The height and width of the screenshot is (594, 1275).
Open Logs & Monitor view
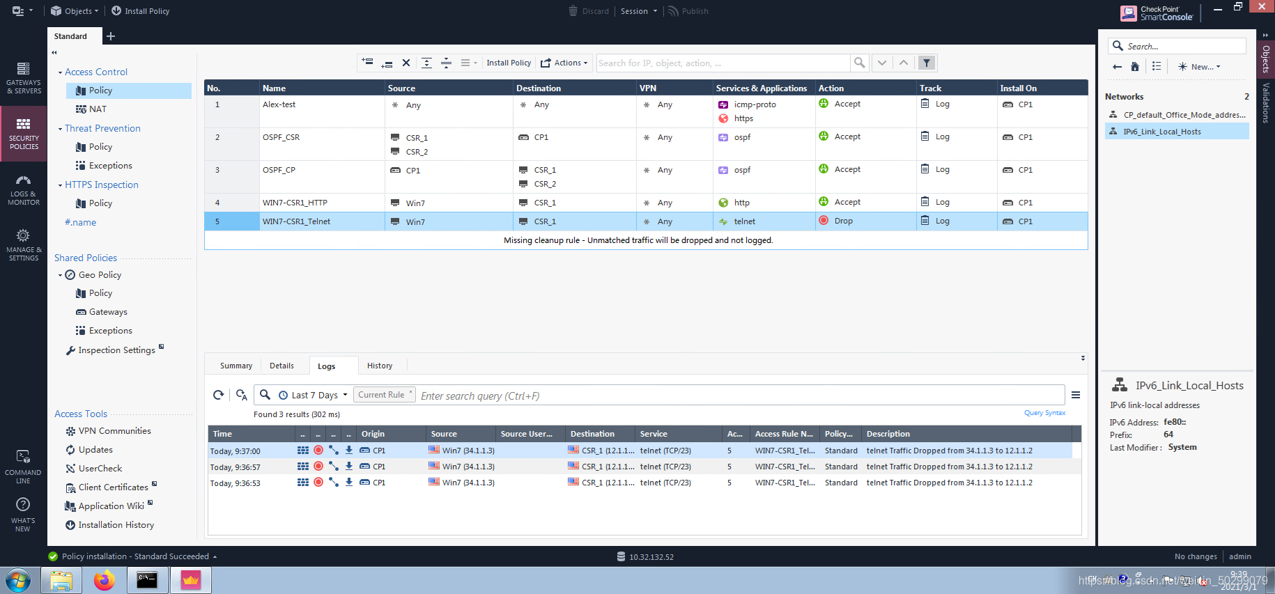click(24, 189)
